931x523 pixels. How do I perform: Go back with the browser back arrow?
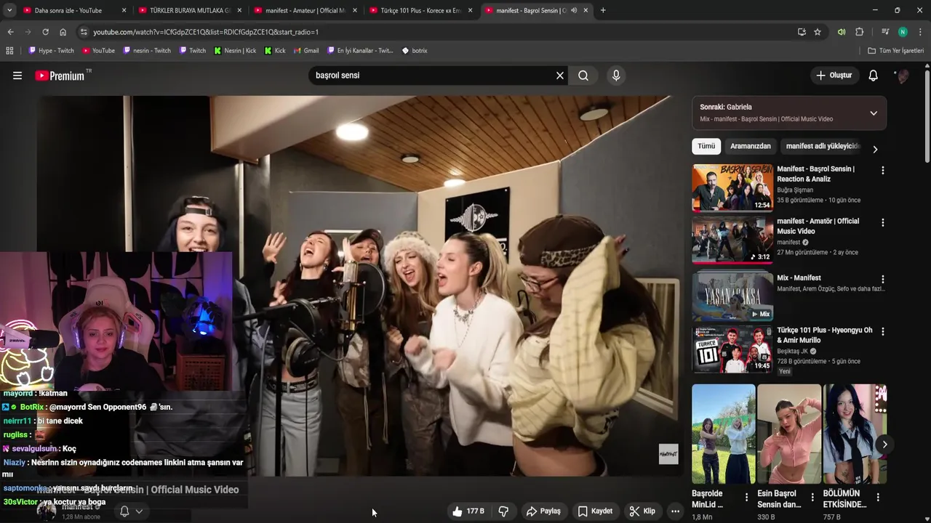pyautogui.click(x=10, y=32)
